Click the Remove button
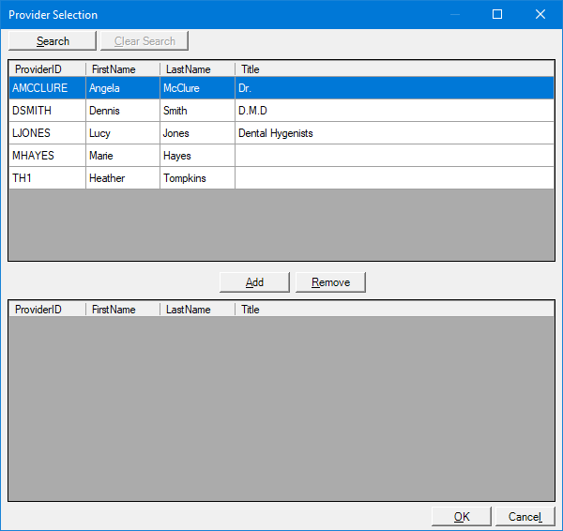This screenshot has width=563, height=531. [330, 282]
